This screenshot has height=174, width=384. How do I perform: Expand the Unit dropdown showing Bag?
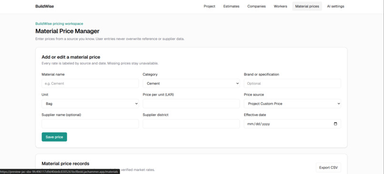[90, 104]
